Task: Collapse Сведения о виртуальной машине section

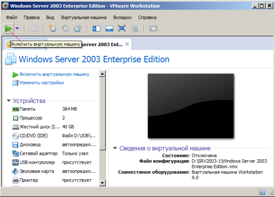Action: coord(115,148)
